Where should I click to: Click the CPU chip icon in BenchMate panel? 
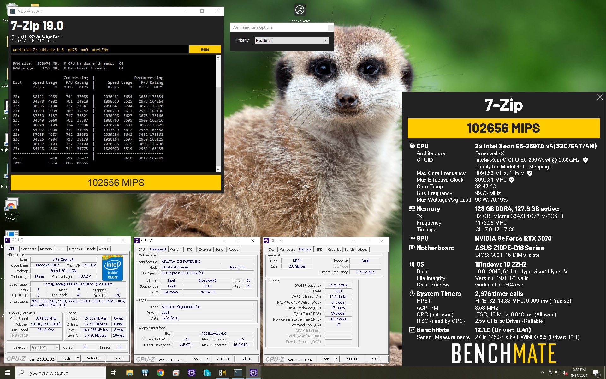(x=412, y=146)
